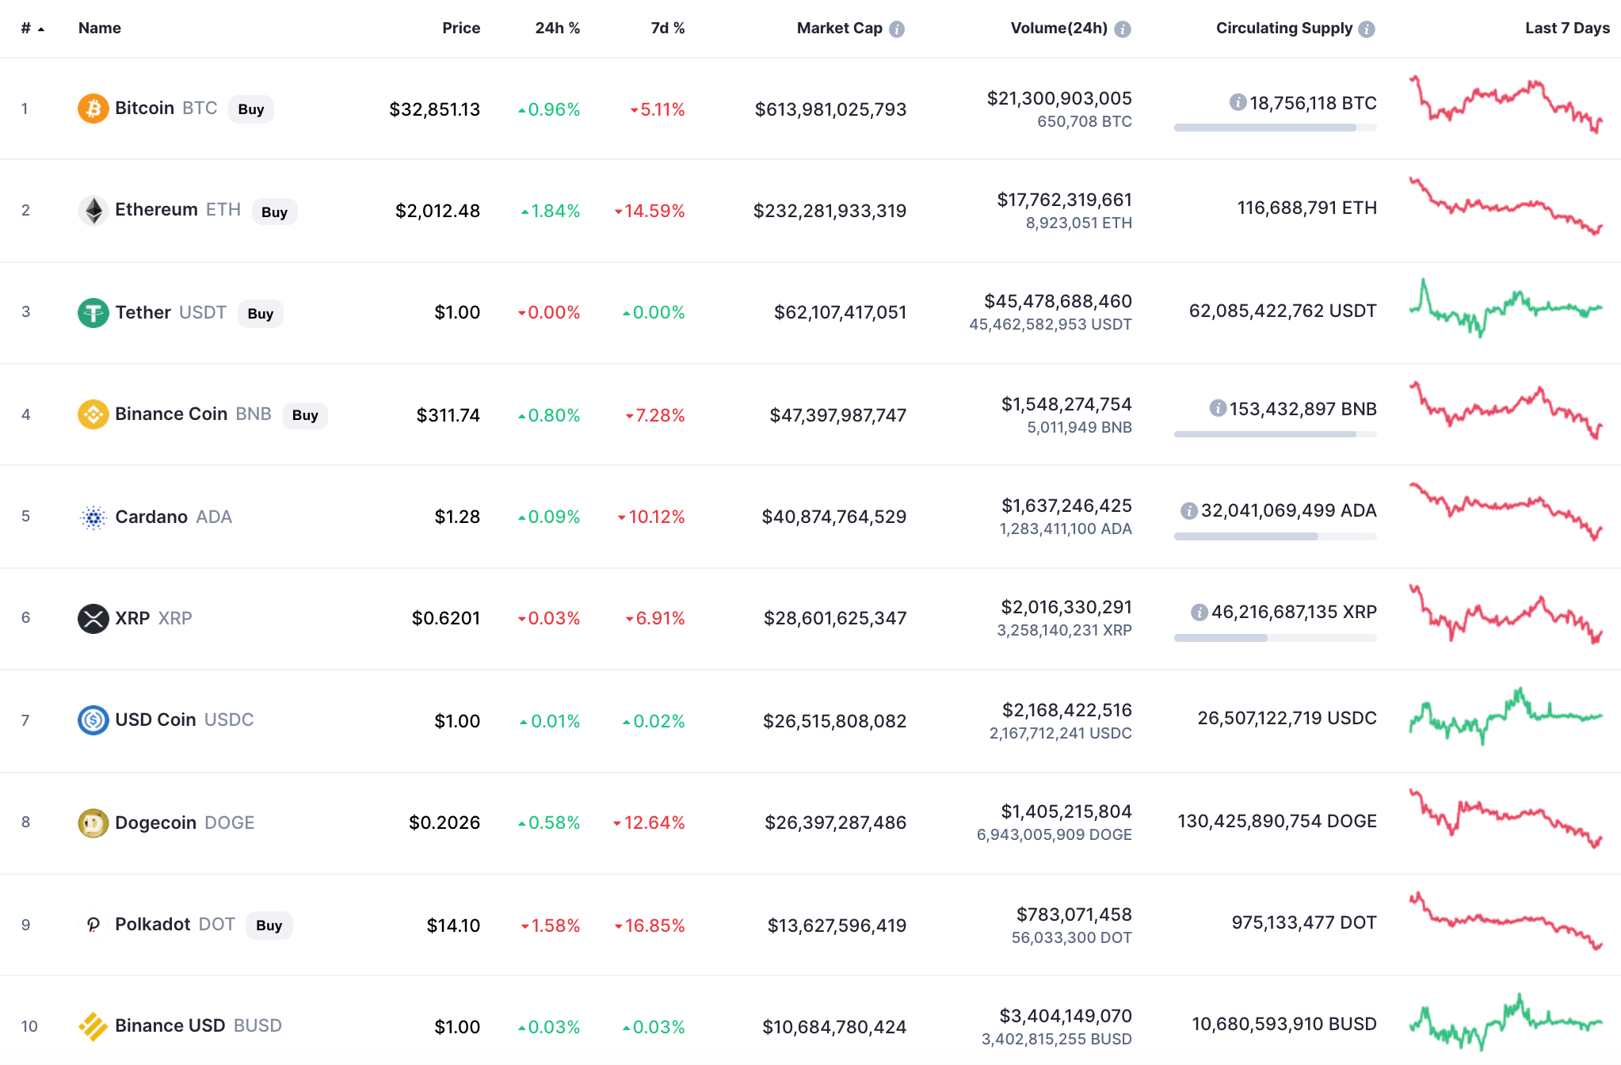Sort by Market Cap column header
The width and height of the screenshot is (1621, 1065).
pos(840,28)
